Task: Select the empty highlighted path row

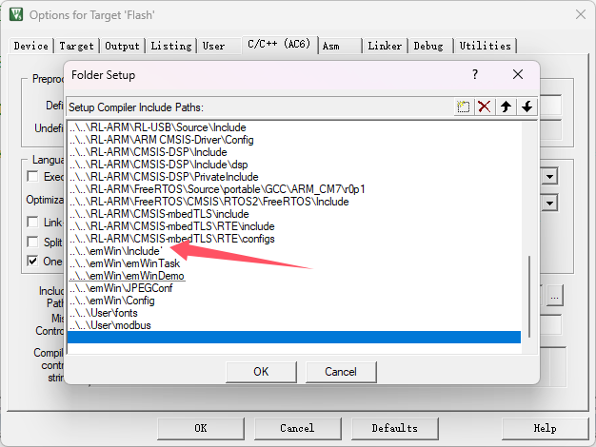Action: coord(294,338)
